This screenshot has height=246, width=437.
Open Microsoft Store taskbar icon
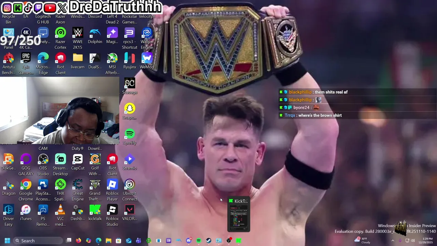118,241
